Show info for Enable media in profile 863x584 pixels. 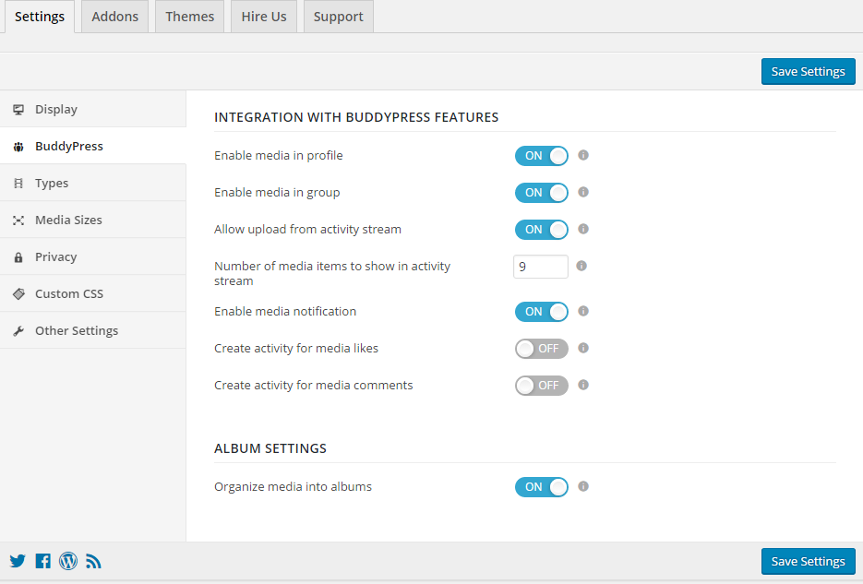(x=583, y=155)
